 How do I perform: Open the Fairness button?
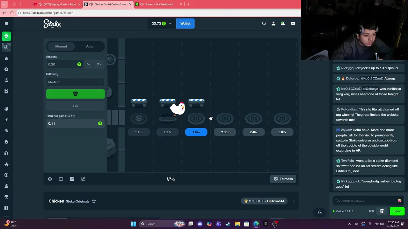tap(283, 179)
